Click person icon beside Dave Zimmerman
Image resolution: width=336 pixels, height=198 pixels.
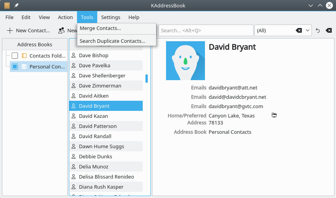[73, 86]
